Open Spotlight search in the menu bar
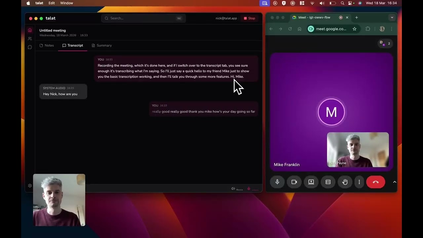The height and width of the screenshot is (238, 423). (x=342, y=3)
